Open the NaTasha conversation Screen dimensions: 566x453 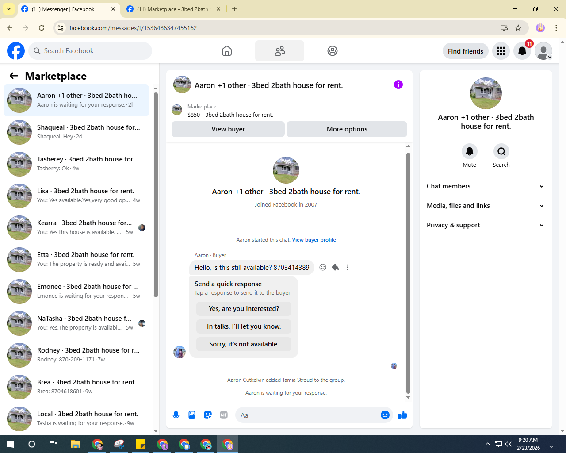(x=76, y=323)
